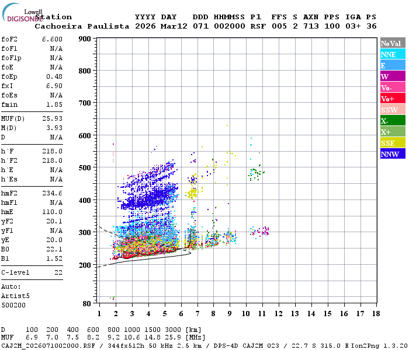The height and width of the screenshot is (350, 409).
Task: Select the X+ light green legend swatch
Action: tap(393, 131)
